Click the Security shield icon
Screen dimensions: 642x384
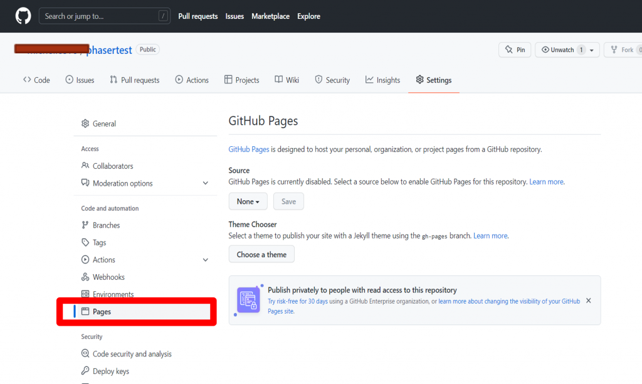click(318, 80)
